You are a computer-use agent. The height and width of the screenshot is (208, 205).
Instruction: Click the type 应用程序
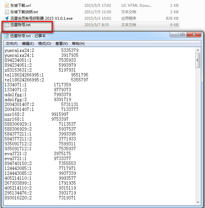[129, 18]
